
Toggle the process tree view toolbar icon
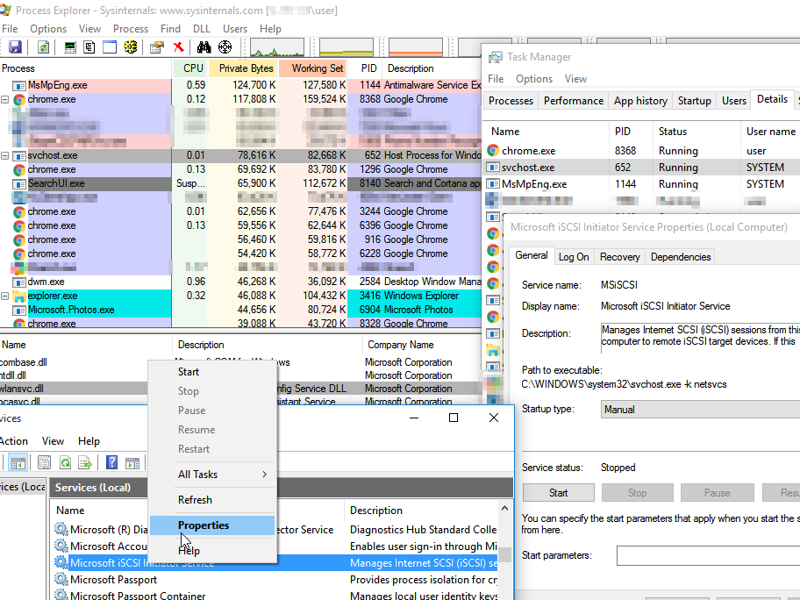click(x=89, y=47)
